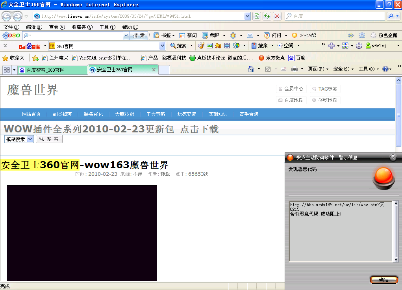The height and width of the screenshot is (290, 402).
Task: Click the Baidu 百度 logo
Action: tap(30, 46)
